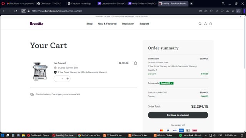
Task: Open Windows Start menu
Action: click(2, 135)
